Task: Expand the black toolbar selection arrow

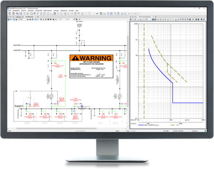Action: pyautogui.click(x=97, y=14)
